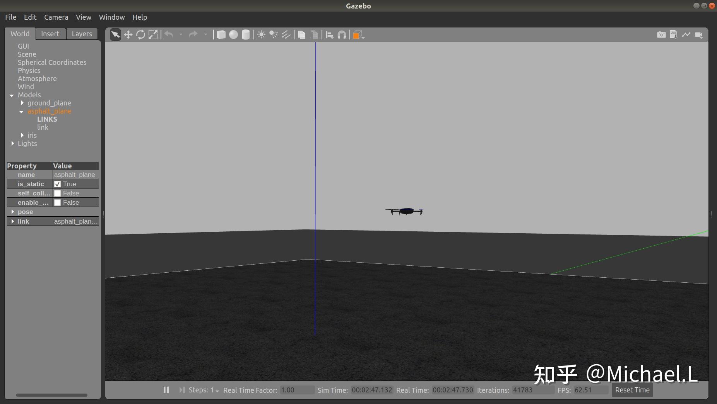This screenshot has width=717, height=404.
Task: Insert a sphere shape
Action: coord(233,35)
